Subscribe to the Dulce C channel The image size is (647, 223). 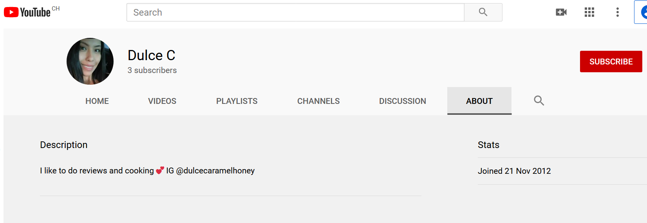click(x=611, y=62)
